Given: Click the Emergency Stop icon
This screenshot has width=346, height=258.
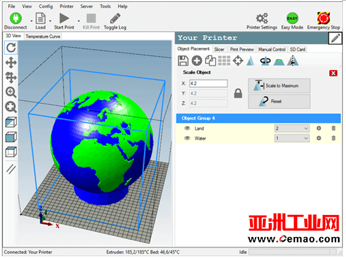Looking at the screenshot, I should [323, 18].
